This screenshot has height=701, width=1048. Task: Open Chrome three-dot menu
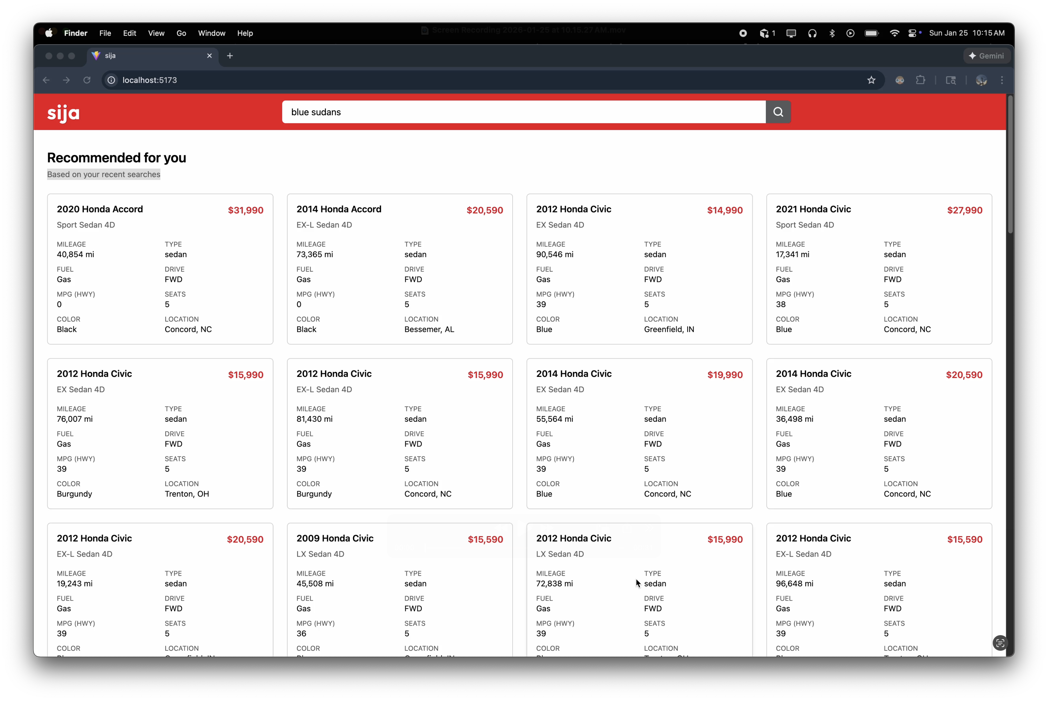(1002, 80)
